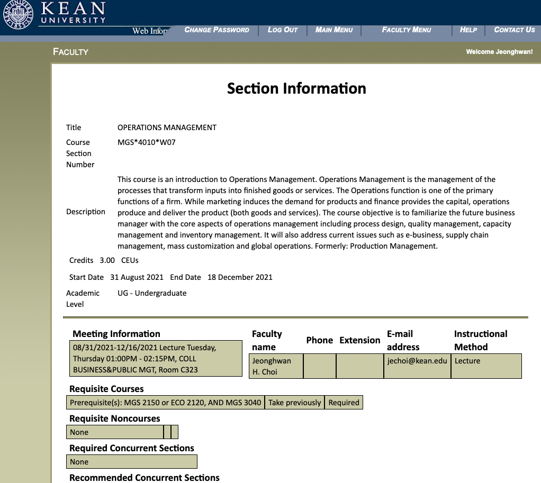Click the start date 31 August 2021
541x483 pixels.
[137, 277]
